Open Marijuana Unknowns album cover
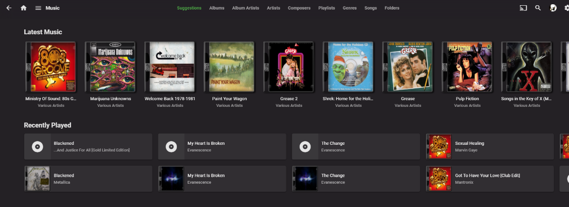 click(x=110, y=67)
